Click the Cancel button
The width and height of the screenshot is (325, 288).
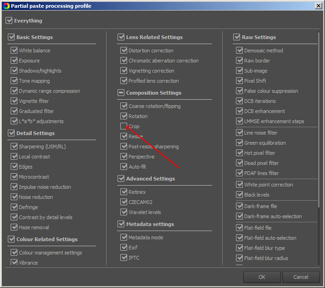301,277
